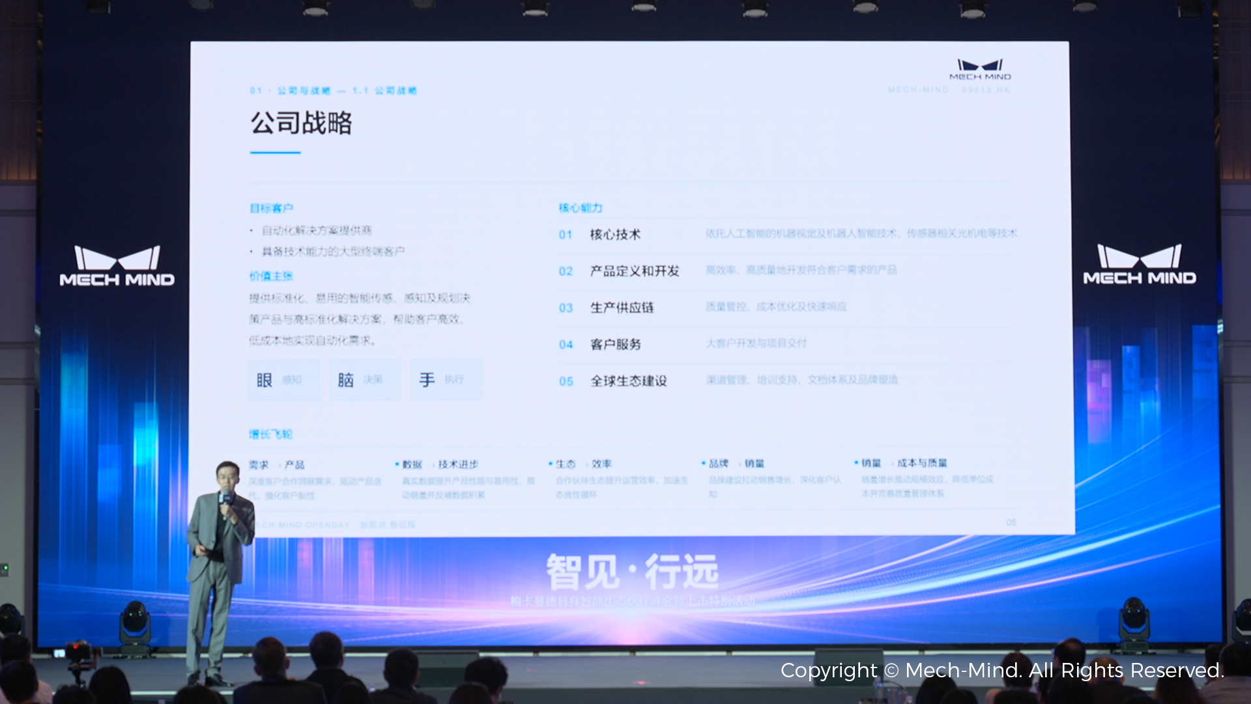Click the 品牌 › 销量 flywheel item
Viewport: 1251px width, 704px height.
[x=771, y=478]
